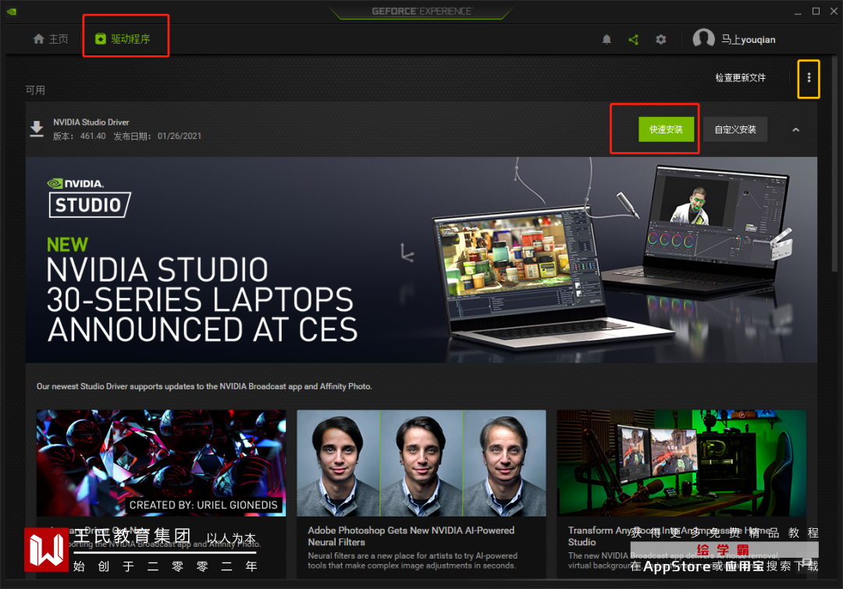Click the NVIDIA Studio Driver title

pyautogui.click(x=91, y=122)
